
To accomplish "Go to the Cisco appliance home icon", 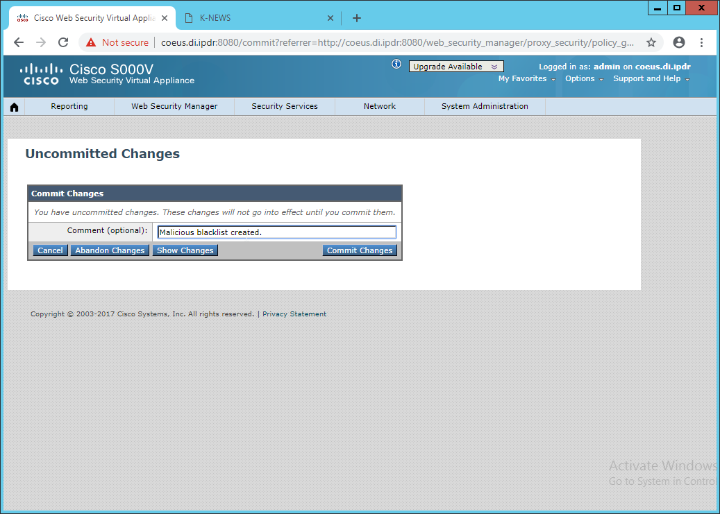I will [x=15, y=107].
